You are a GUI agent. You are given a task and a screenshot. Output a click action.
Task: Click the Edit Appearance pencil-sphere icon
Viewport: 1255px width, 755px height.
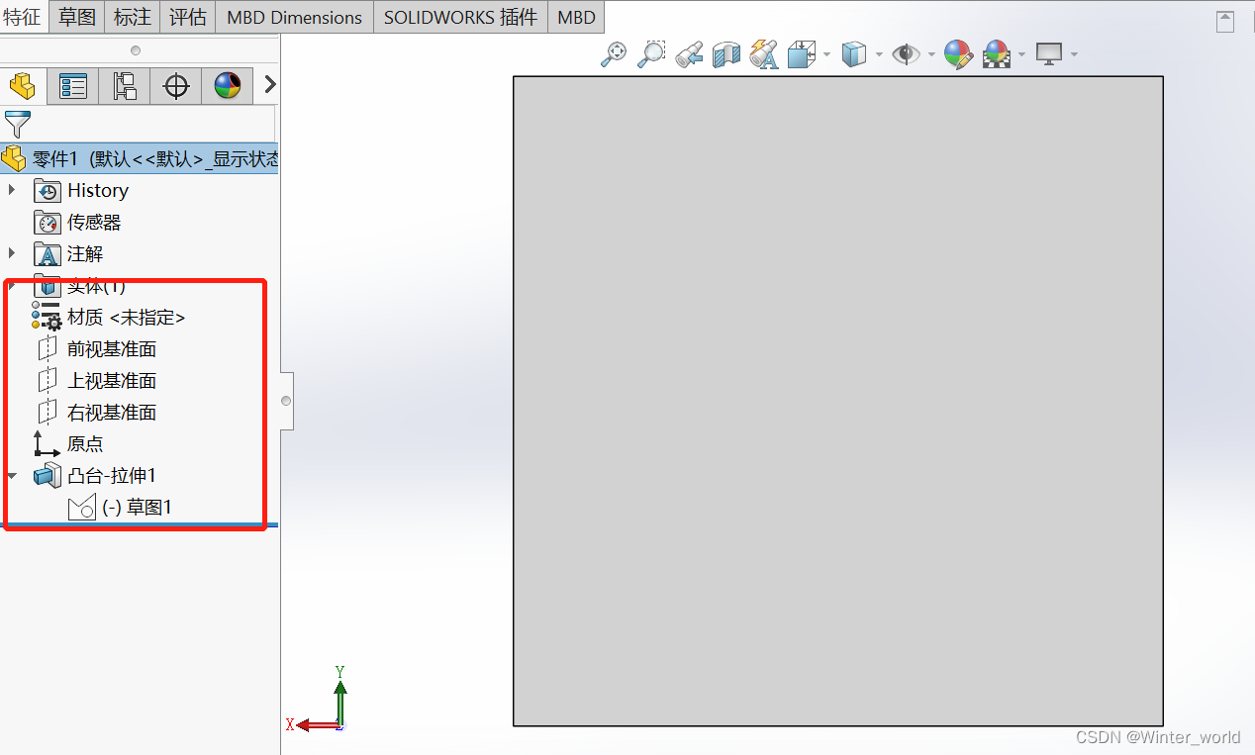(956, 54)
